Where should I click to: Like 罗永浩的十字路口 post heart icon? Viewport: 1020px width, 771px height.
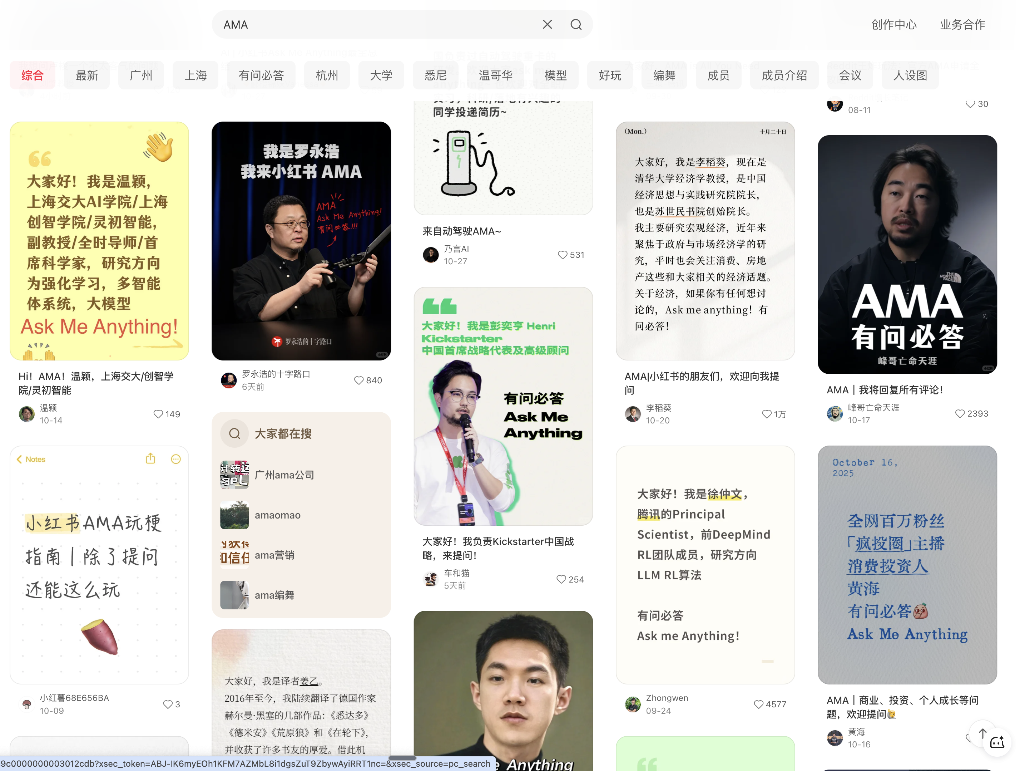point(359,380)
